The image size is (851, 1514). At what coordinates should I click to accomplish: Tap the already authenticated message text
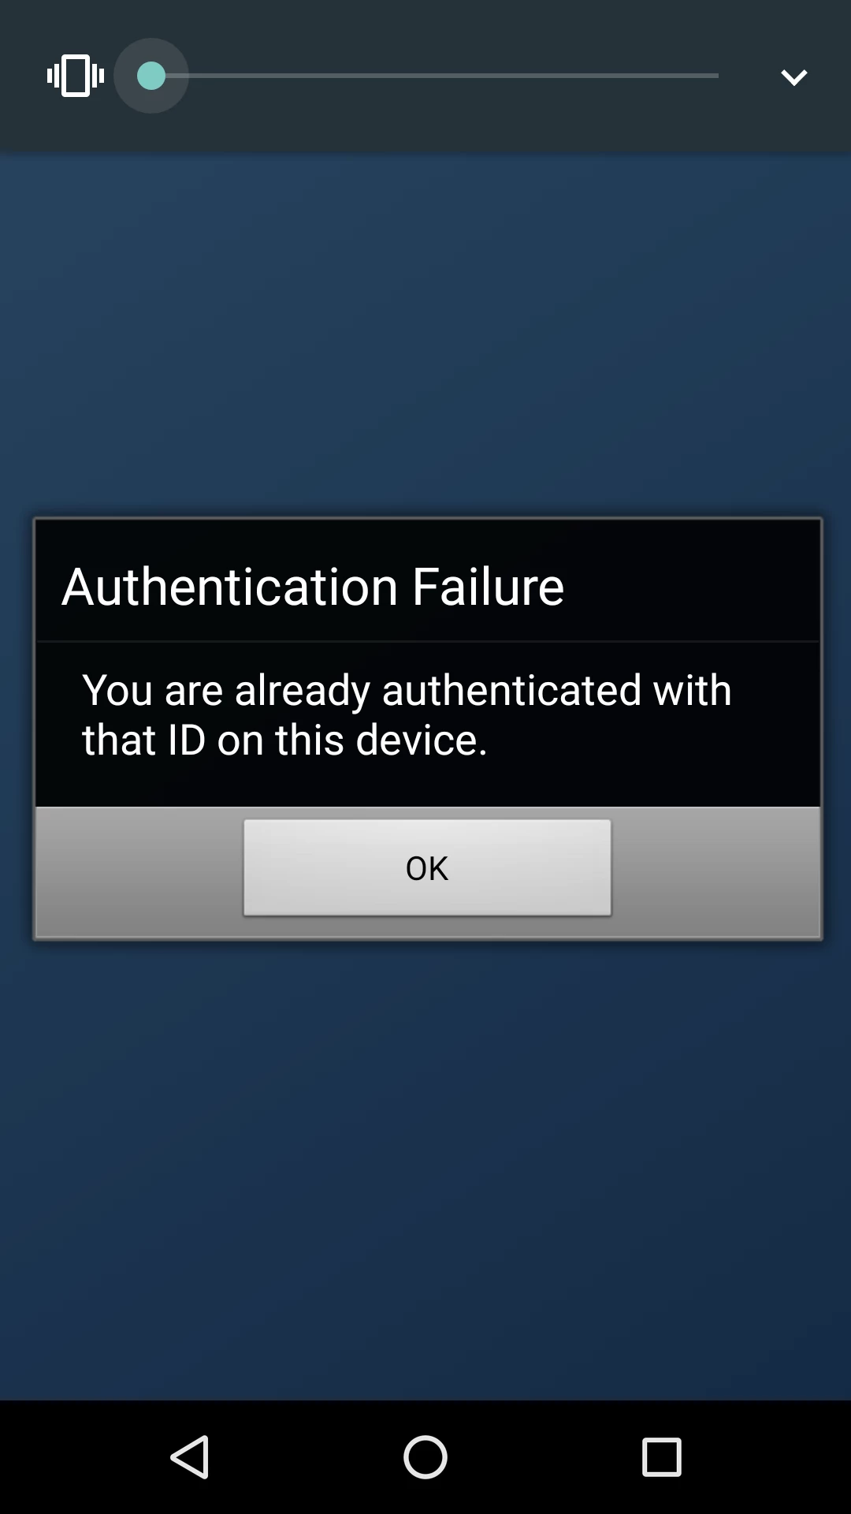[x=407, y=715]
